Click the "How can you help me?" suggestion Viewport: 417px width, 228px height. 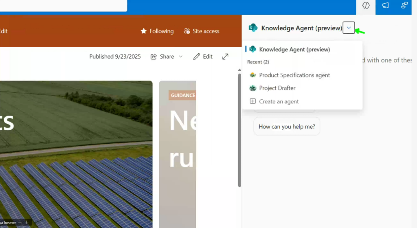(x=287, y=127)
